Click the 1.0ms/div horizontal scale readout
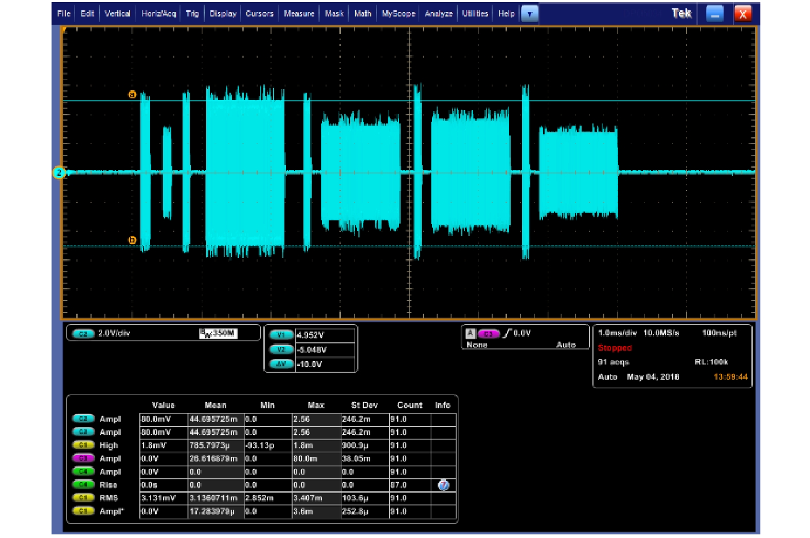 [617, 334]
